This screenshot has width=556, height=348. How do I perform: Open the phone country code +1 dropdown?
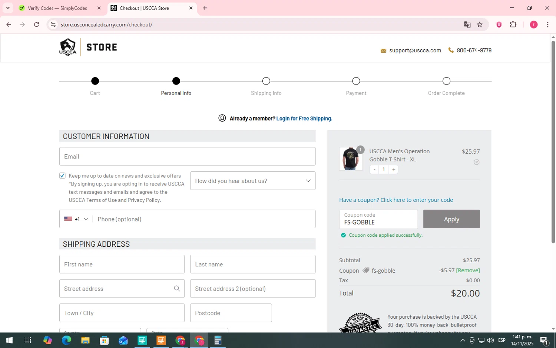[76, 219]
